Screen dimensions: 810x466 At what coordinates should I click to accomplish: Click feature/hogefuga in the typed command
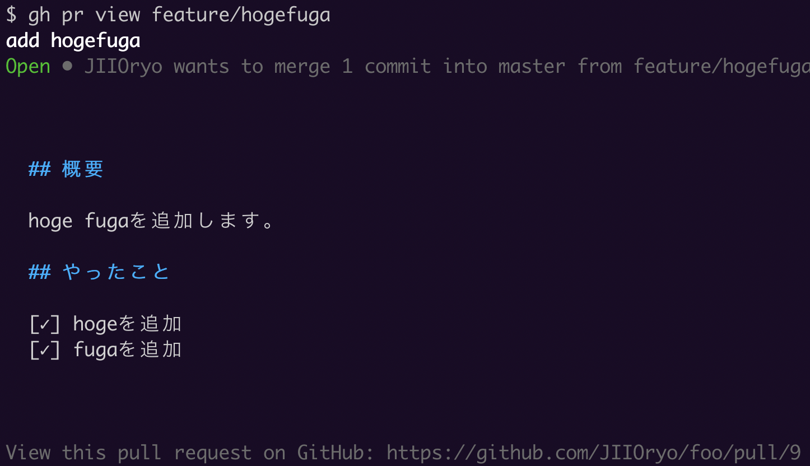[241, 15]
